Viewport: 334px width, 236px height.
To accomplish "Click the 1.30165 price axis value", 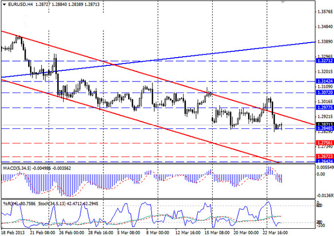I will click(x=325, y=102).
